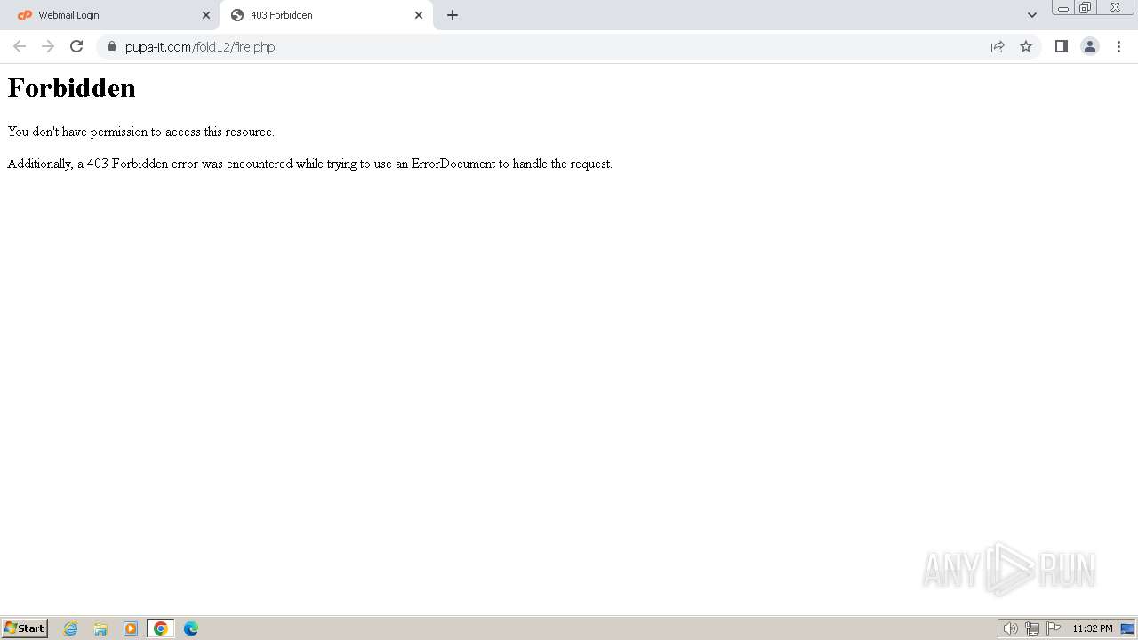The image size is (1138, 640).
Task: Launch Internet Explorer from taskbar
Action: [x=71, y=628]
